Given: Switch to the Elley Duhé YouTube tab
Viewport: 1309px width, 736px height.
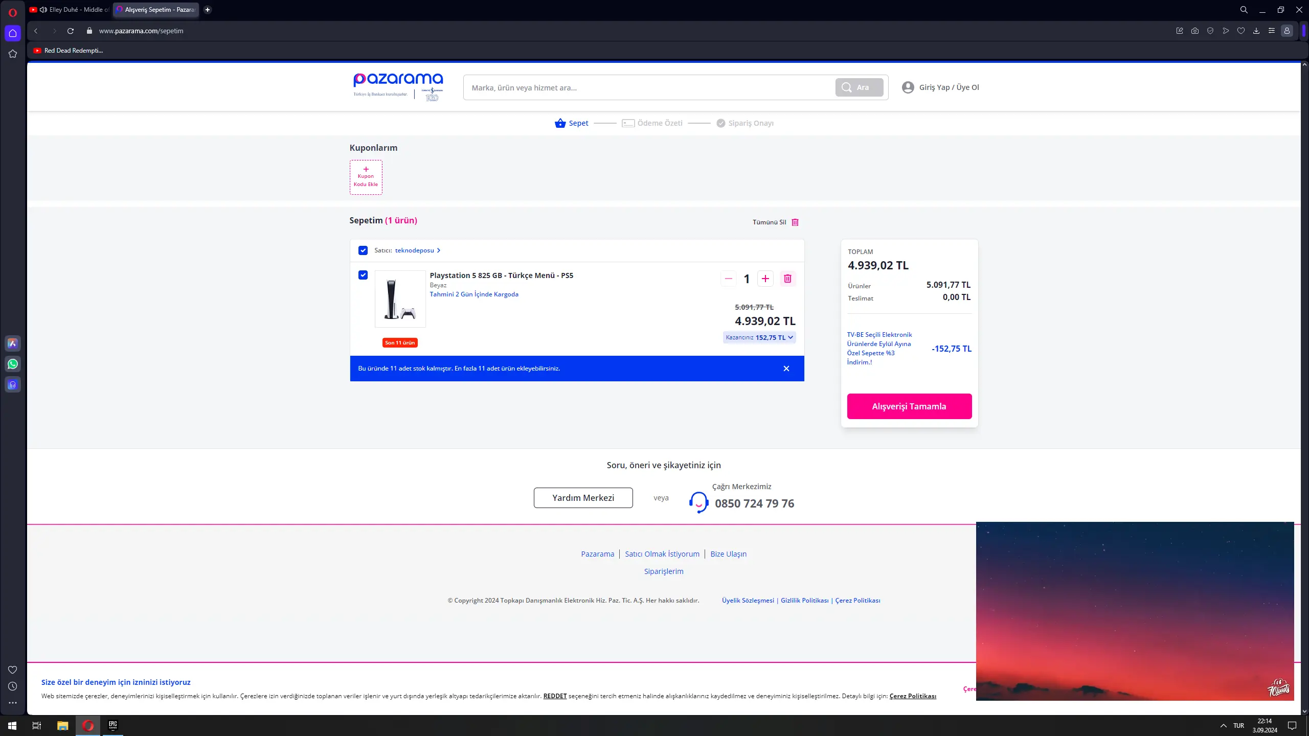Looking at the screenshot, I should point(70,10).
